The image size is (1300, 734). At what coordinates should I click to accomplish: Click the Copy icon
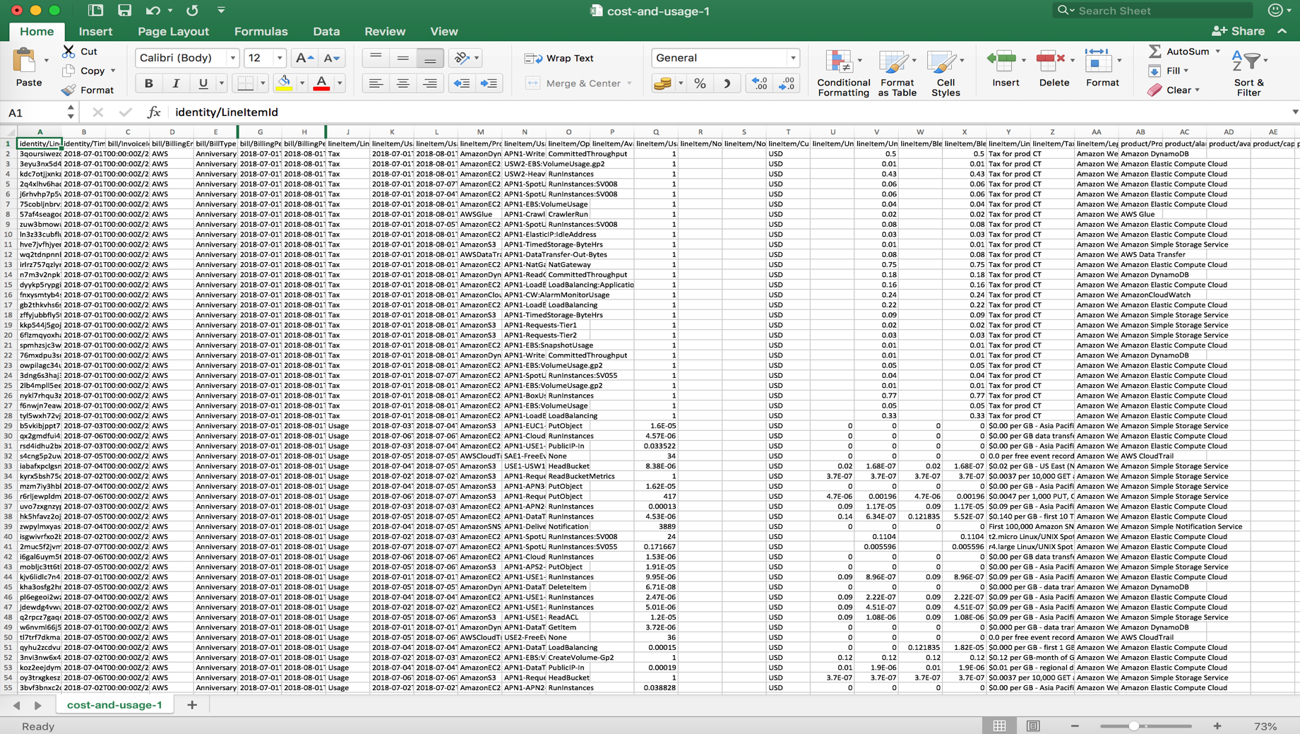(x=68, y=71)
